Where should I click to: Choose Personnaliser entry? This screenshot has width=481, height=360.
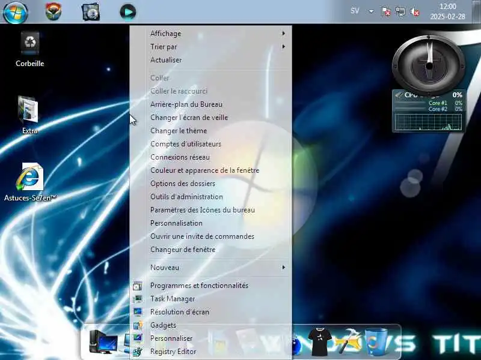click(211, 338)
